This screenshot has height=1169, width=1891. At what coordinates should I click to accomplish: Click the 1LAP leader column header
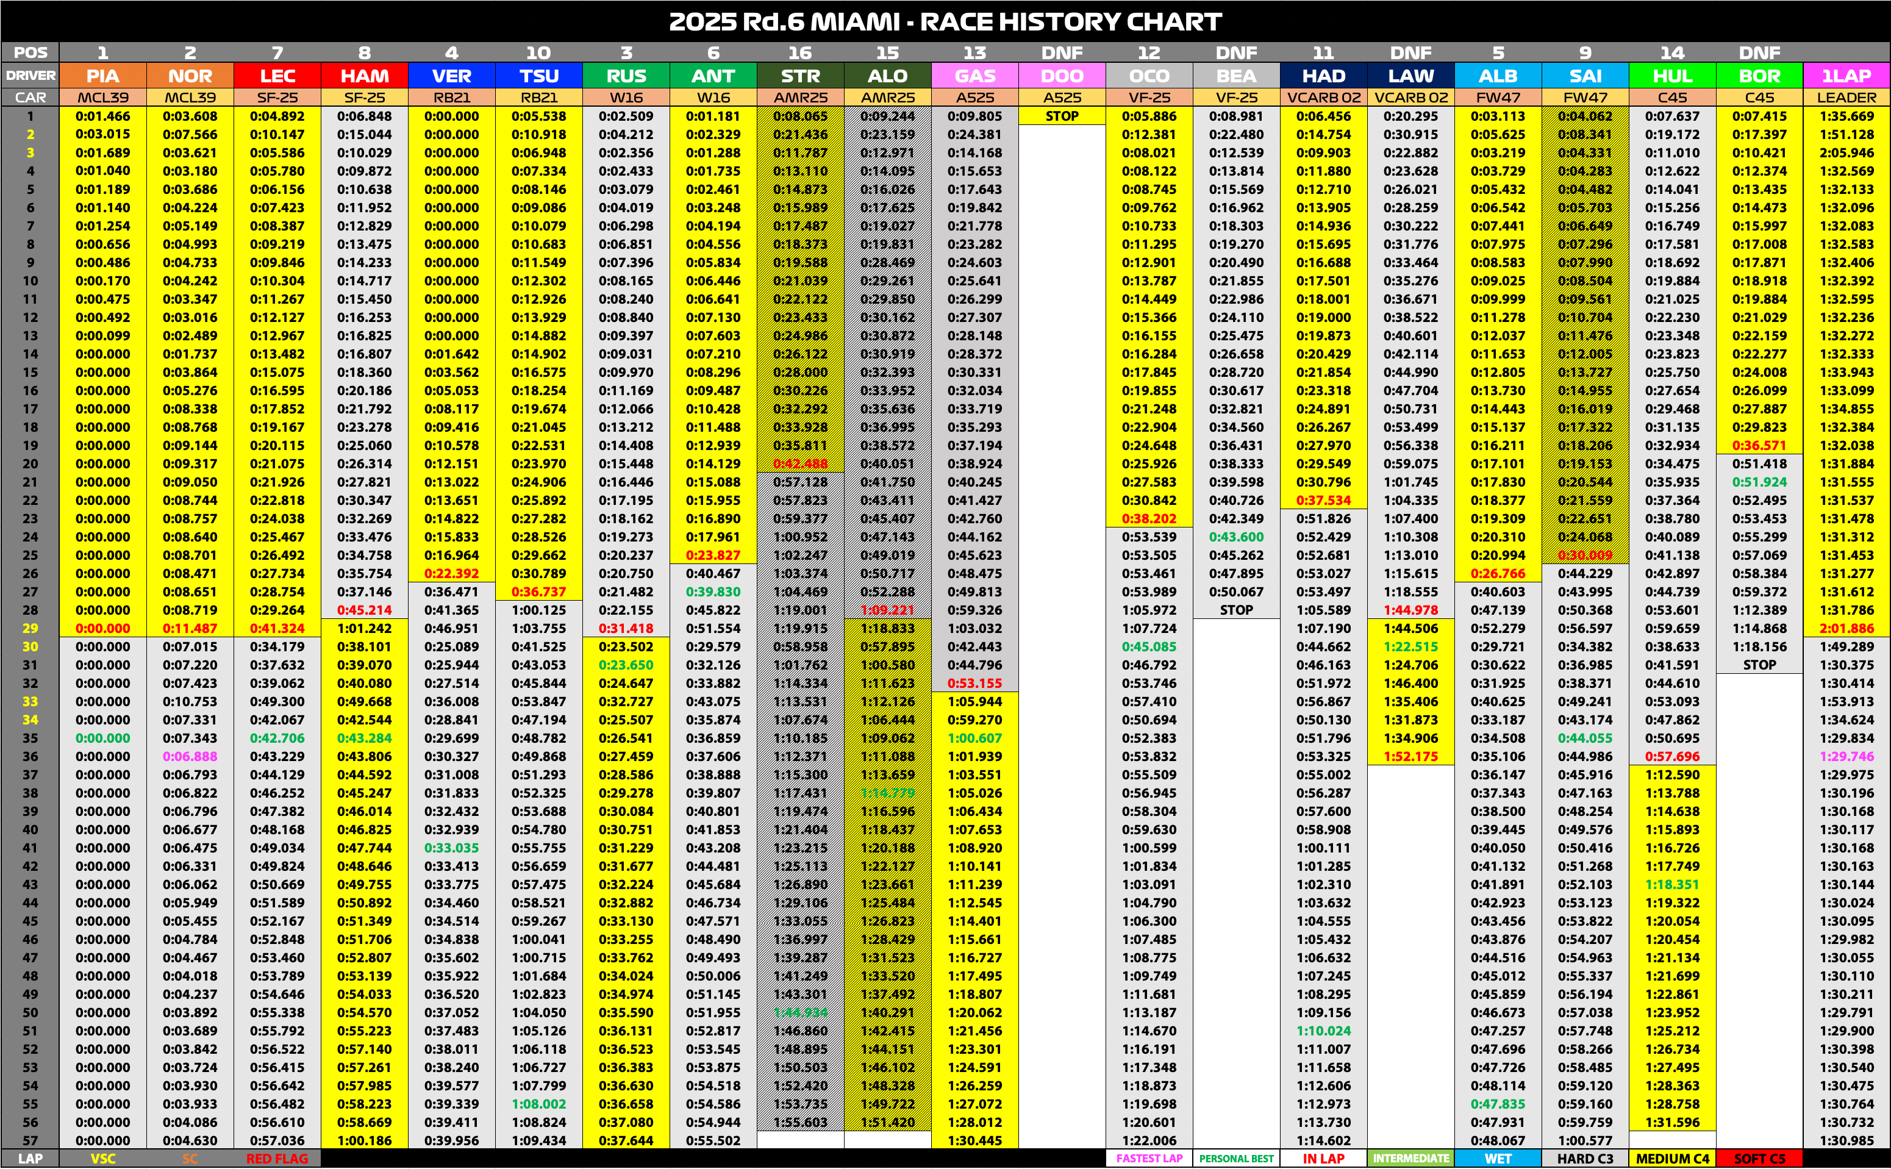point(1847,76)
